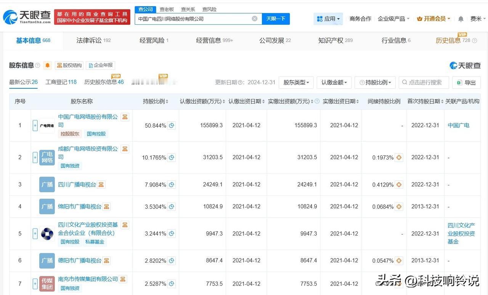The width and height of the screenshot is (488, 295).
Task: Select the 查关系 search tab
Action: click(188, 9)
